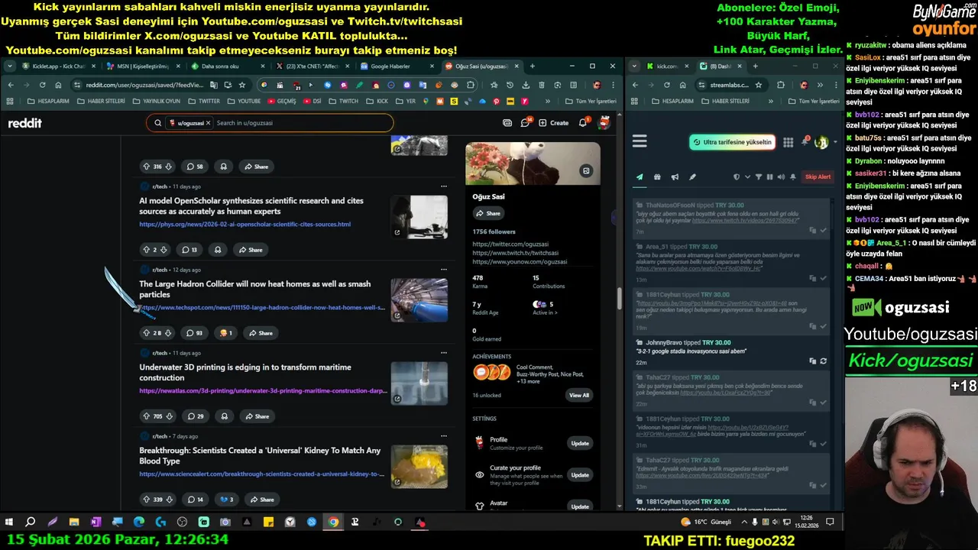Select Streamlabs paper plane events tab
978x550 pixels.
click(640, 177)
